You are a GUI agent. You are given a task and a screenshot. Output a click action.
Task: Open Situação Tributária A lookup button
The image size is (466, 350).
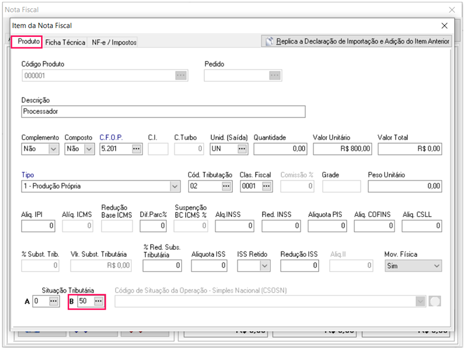pyautogui.click(x=54, y=301)
